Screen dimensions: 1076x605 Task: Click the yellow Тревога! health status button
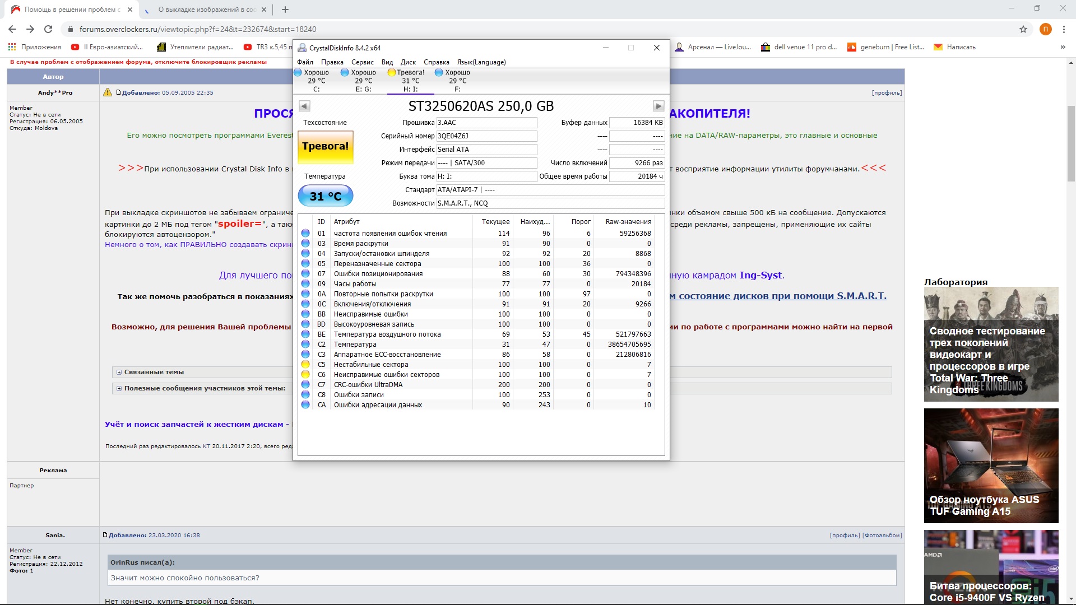[325, 147]
